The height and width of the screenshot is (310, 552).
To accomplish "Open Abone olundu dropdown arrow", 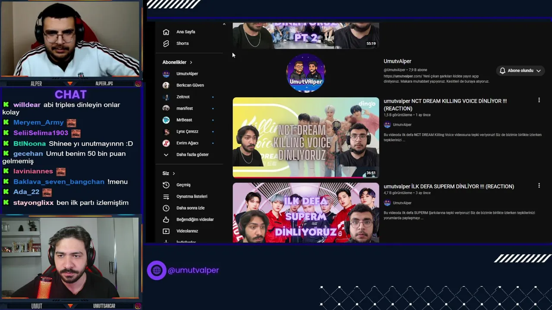I will point(539,71).
